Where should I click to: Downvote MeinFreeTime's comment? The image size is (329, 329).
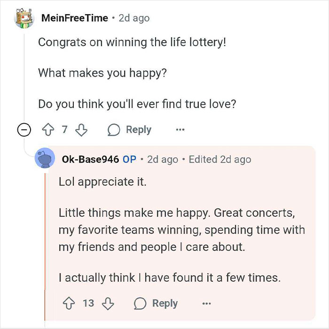pos(81,130)
